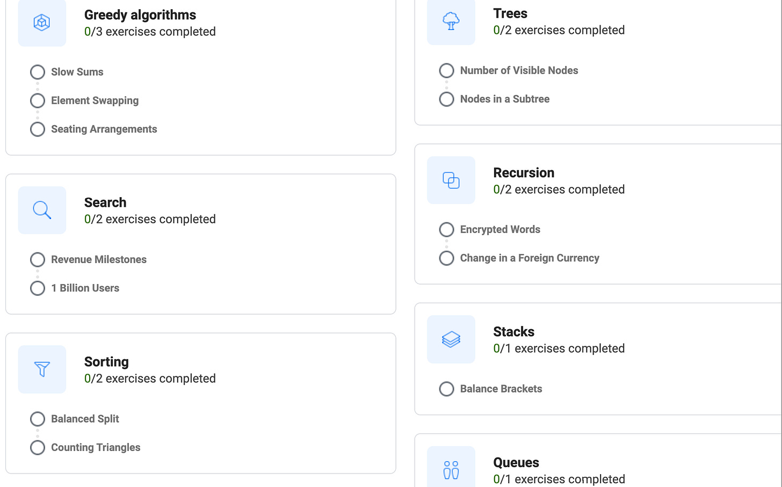This screenshot has width=782, height=487.
Task: Mark Encrypted Words as completed
Action: coord(446,229)
